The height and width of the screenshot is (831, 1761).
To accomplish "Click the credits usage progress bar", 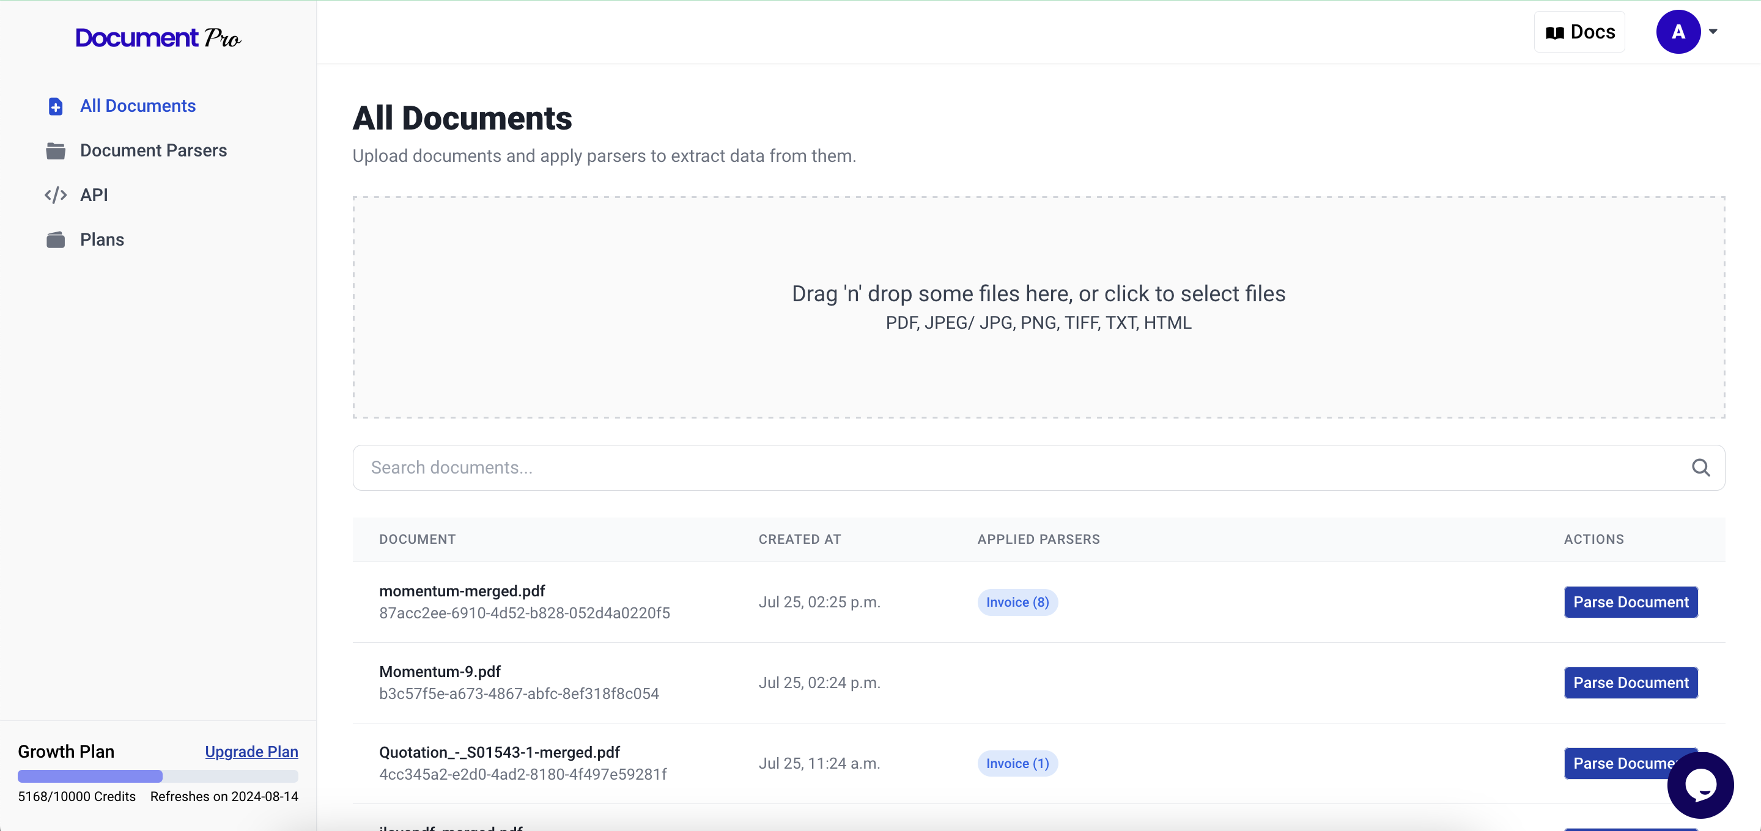I will (x=158, y=777).
